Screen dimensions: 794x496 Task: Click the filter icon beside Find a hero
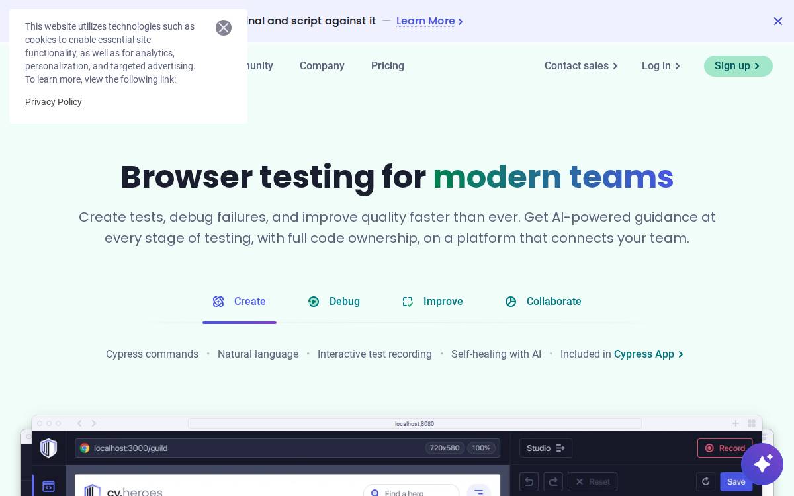(478, 490)
